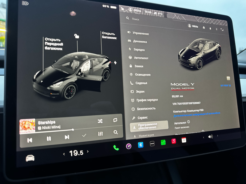Tap the LTE signal strength icon
Image resolution: width=246 pixels, height=184 pixels.
(x=222, y=29)
